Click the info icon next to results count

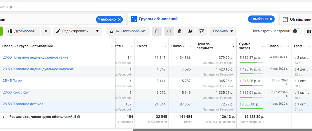pos(79,117)
